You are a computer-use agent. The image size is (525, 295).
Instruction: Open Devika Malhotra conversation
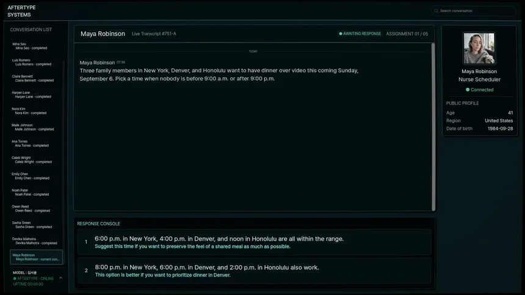click(36, 241)
